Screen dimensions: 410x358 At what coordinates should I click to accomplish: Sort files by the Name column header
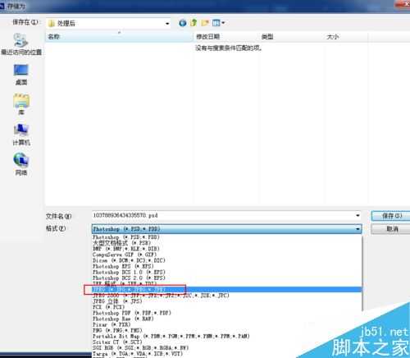[x=119, y=37]
